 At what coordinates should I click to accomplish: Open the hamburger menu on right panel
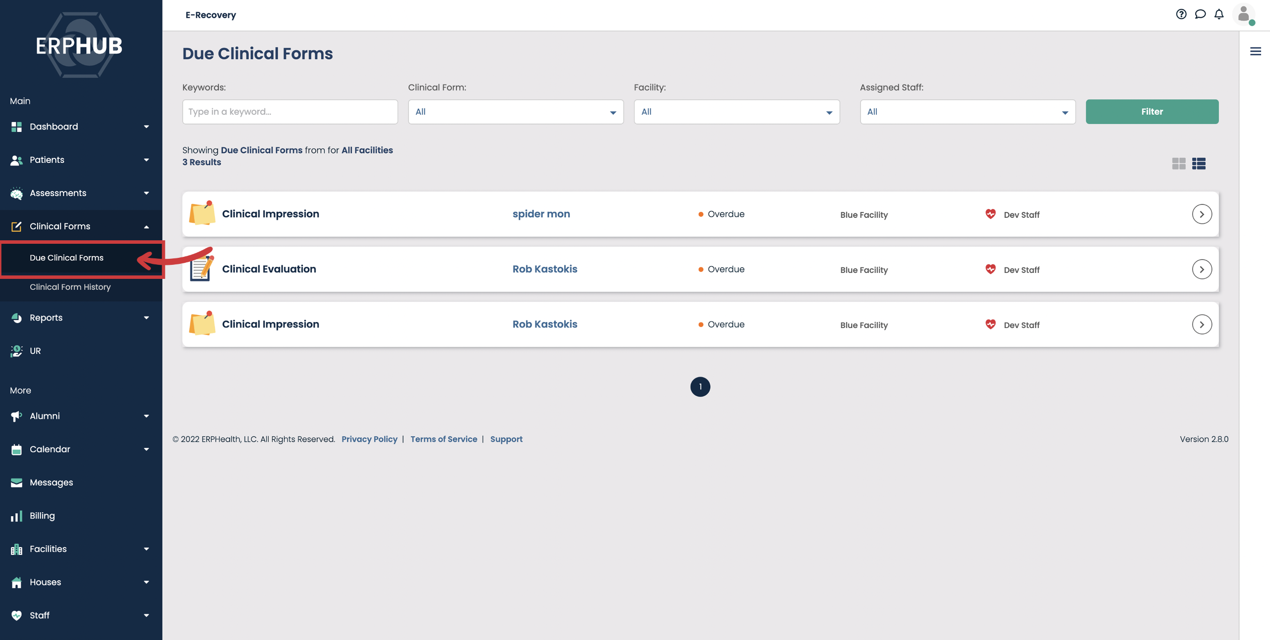[x=1255, y=51]
